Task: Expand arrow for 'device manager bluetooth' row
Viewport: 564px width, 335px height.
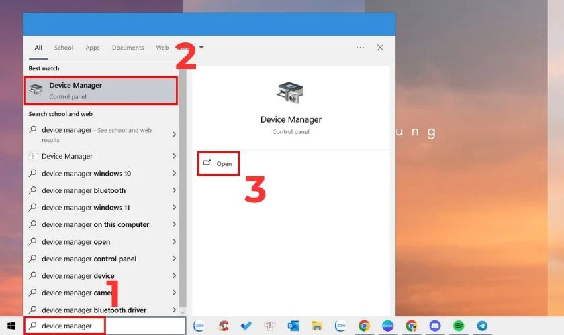Action: pyautogui.click(x=174, y=190)
